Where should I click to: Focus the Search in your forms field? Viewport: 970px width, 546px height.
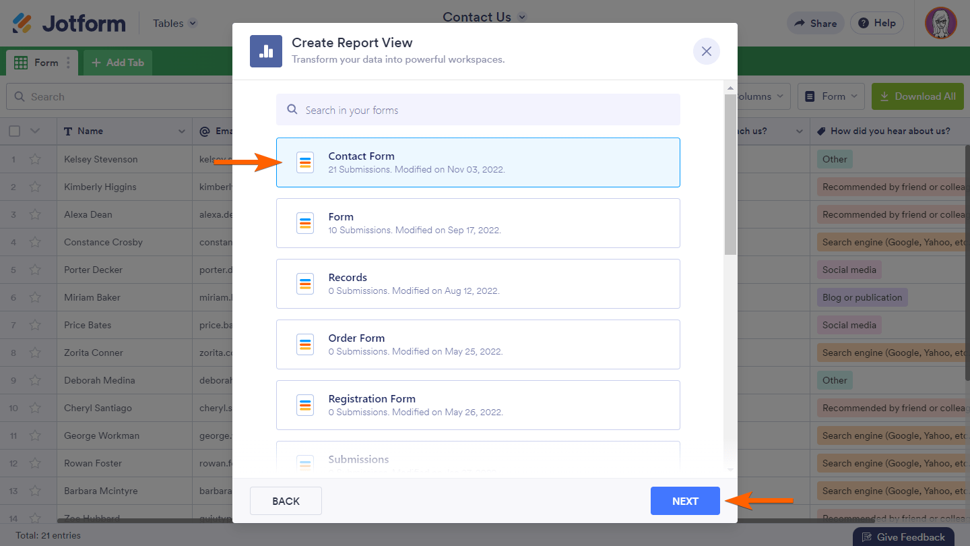click(x=478, y=110)
